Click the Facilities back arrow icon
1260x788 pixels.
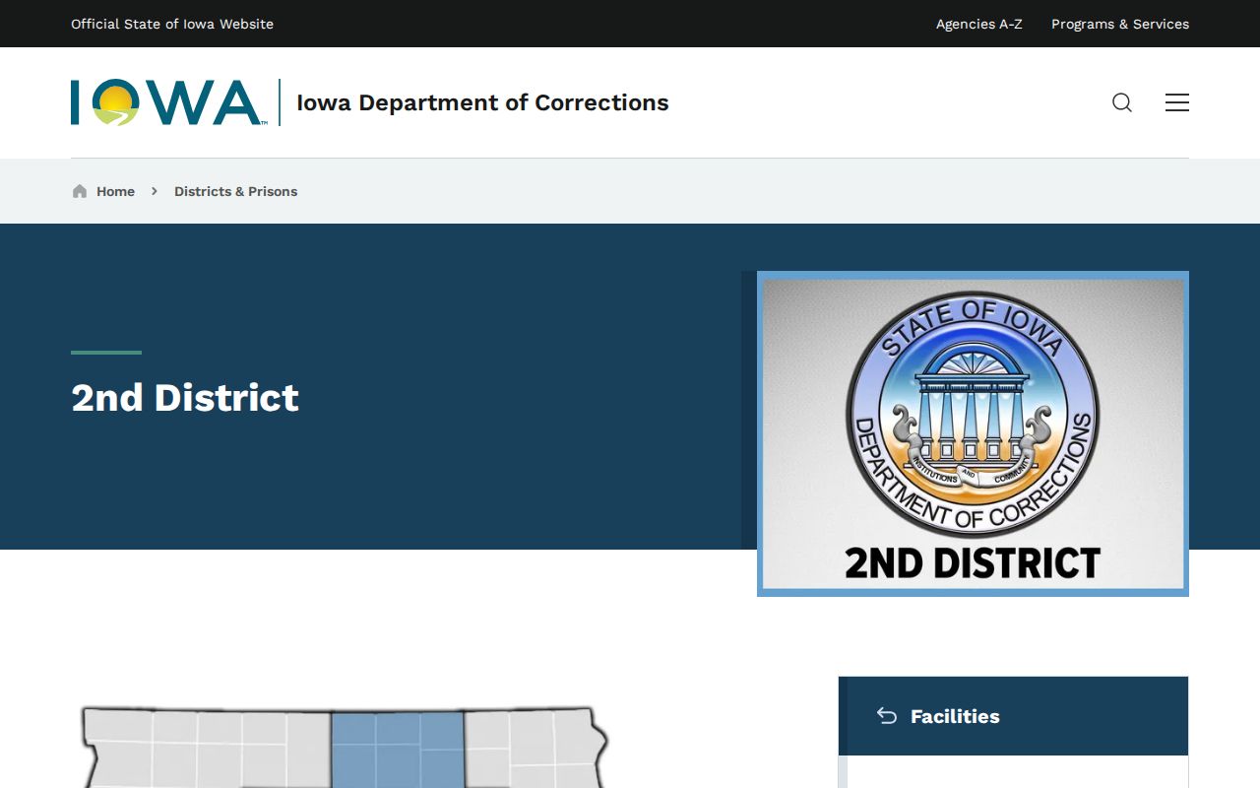(x=887, y=716)
